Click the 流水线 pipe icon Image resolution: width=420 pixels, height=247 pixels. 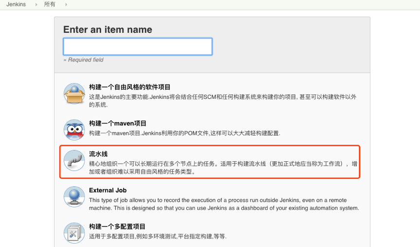coord(74,161)
